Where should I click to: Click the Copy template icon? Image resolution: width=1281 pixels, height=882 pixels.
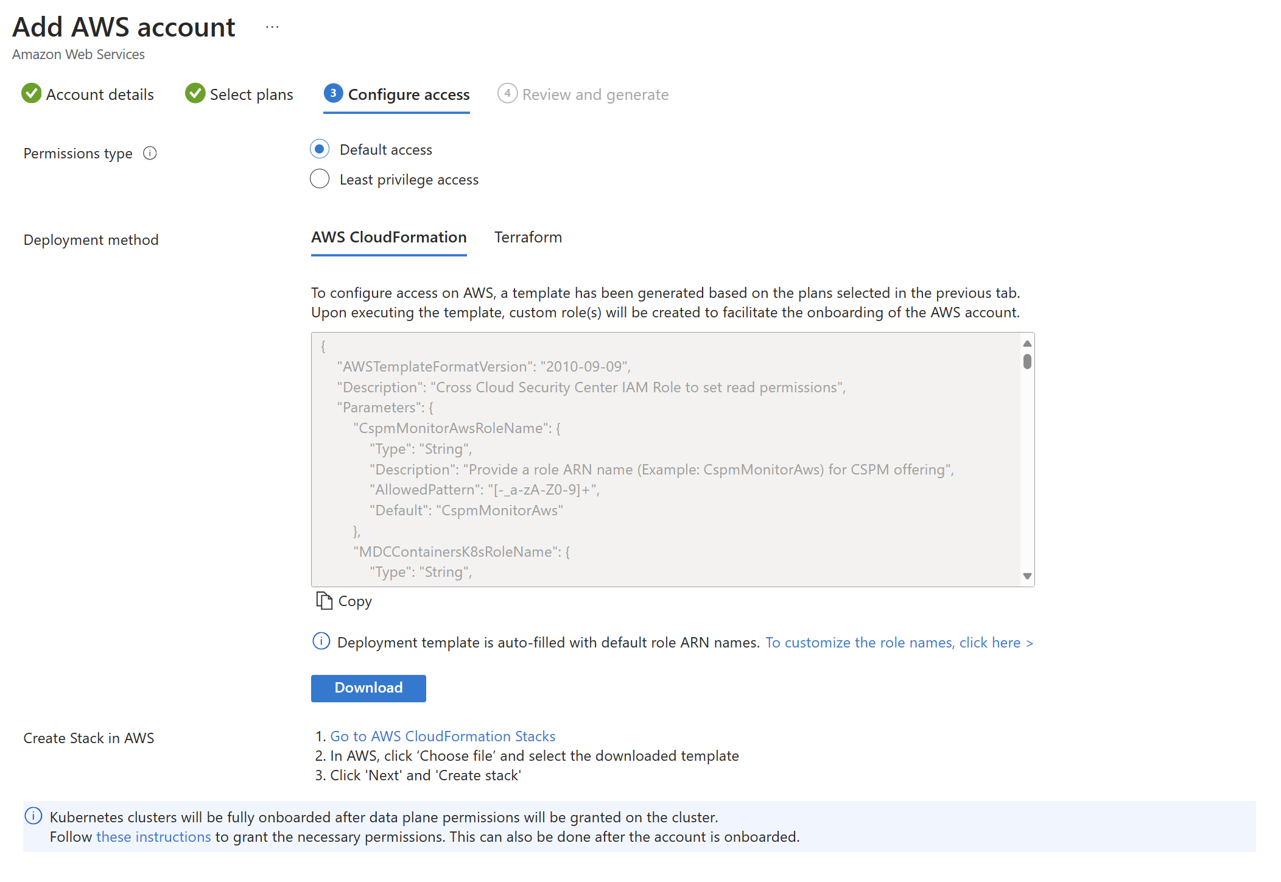[x=324, y=601]
